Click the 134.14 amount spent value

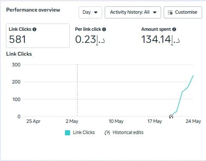(x=160, y=39)
